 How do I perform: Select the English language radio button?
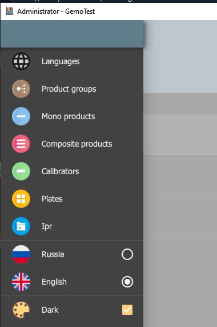pyautogui.click(x=127, y=282)
